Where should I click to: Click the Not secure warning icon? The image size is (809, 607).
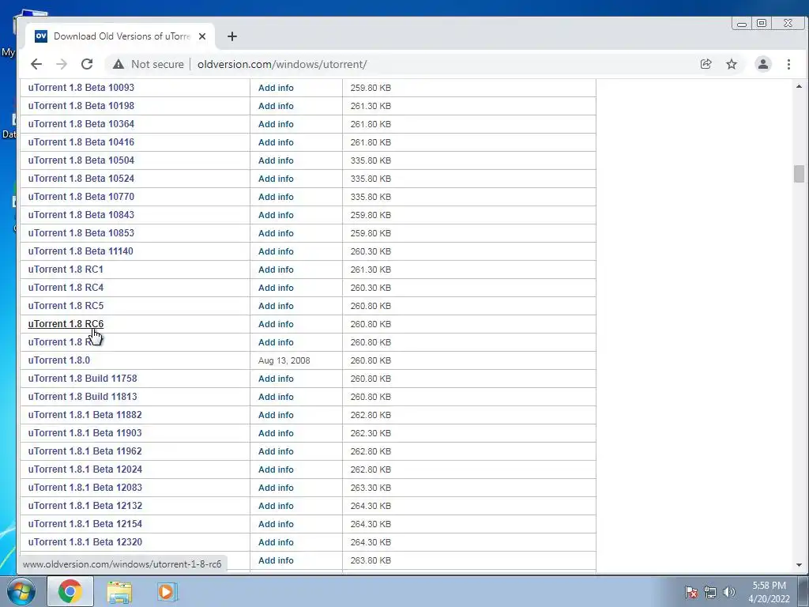(x=119, y=64)
